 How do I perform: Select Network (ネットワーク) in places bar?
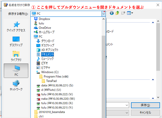pos(16,85)
